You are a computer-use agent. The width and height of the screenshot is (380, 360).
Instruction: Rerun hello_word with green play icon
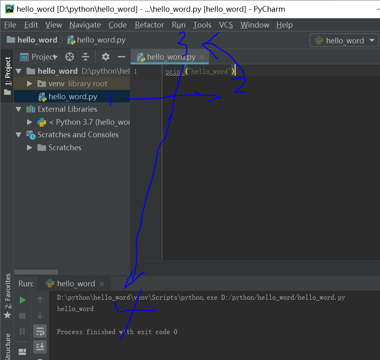(x=23, y=300)
